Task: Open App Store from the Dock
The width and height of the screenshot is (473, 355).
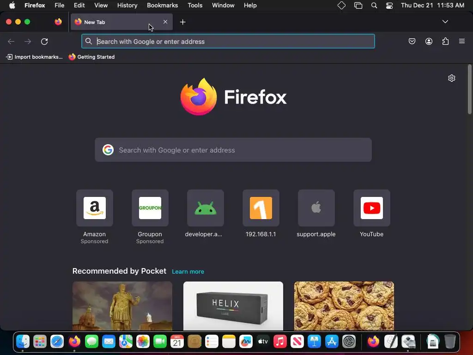Action: coord(332,342)
